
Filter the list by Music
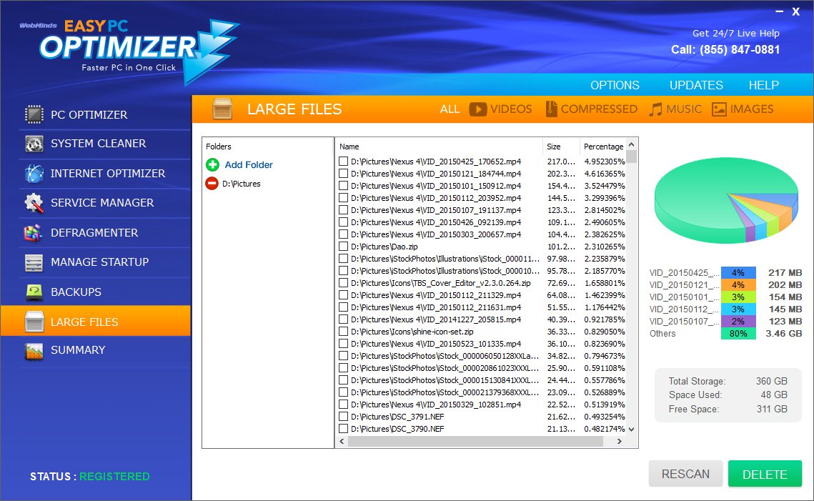pyautogui.click(x=675, y=109)
